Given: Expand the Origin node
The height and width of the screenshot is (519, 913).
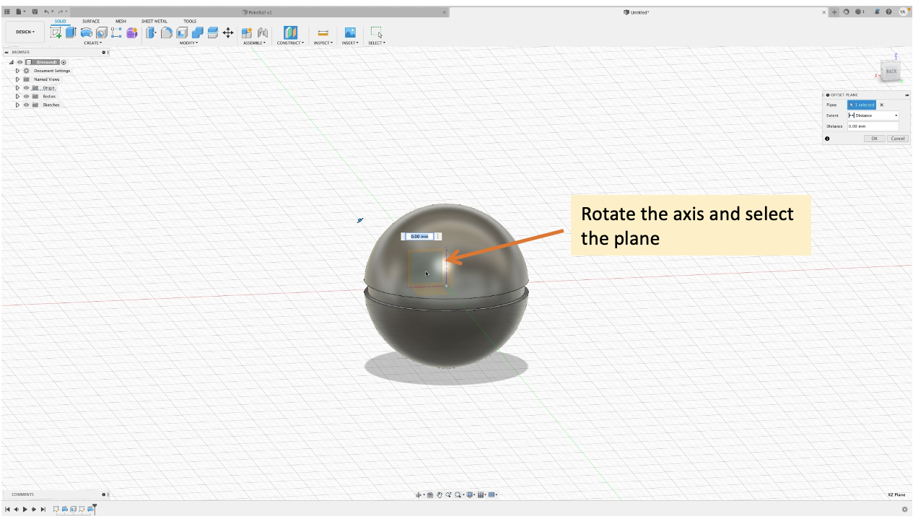Looking at the screenshot, I should click(x=17, y=87).
